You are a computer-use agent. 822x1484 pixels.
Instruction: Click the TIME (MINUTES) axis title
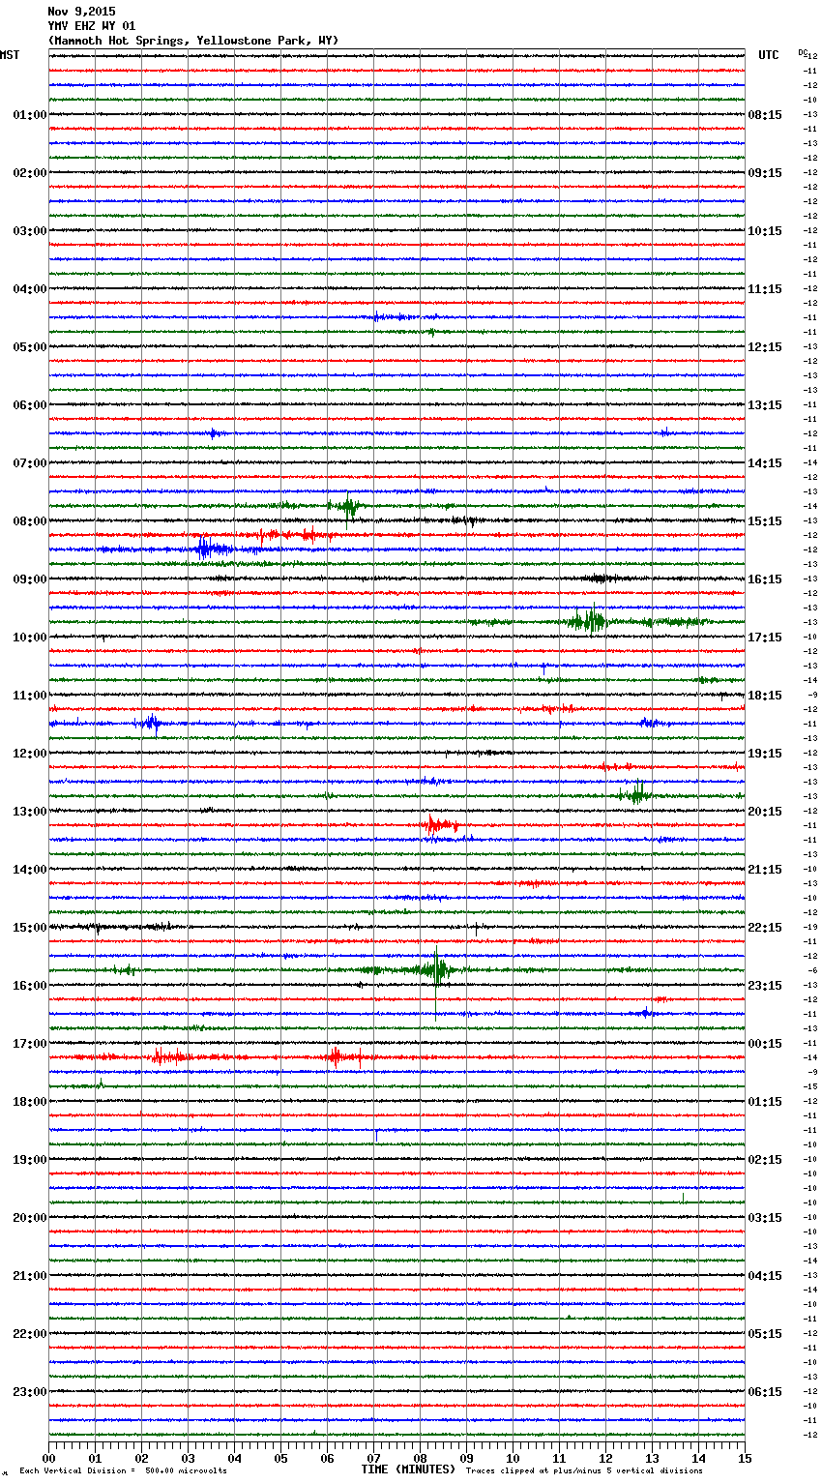tap(408, 1469)
